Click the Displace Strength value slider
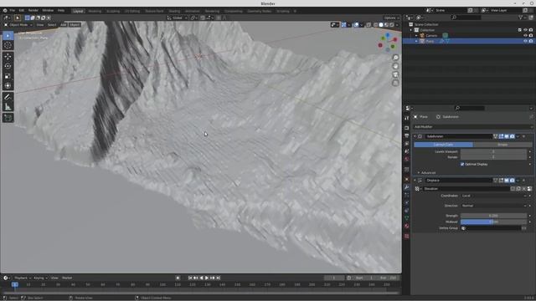 pyautogui.click(x=493, y=216)
